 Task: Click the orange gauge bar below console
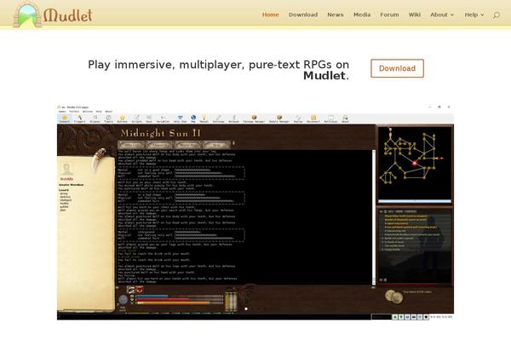tap(179, 303)
